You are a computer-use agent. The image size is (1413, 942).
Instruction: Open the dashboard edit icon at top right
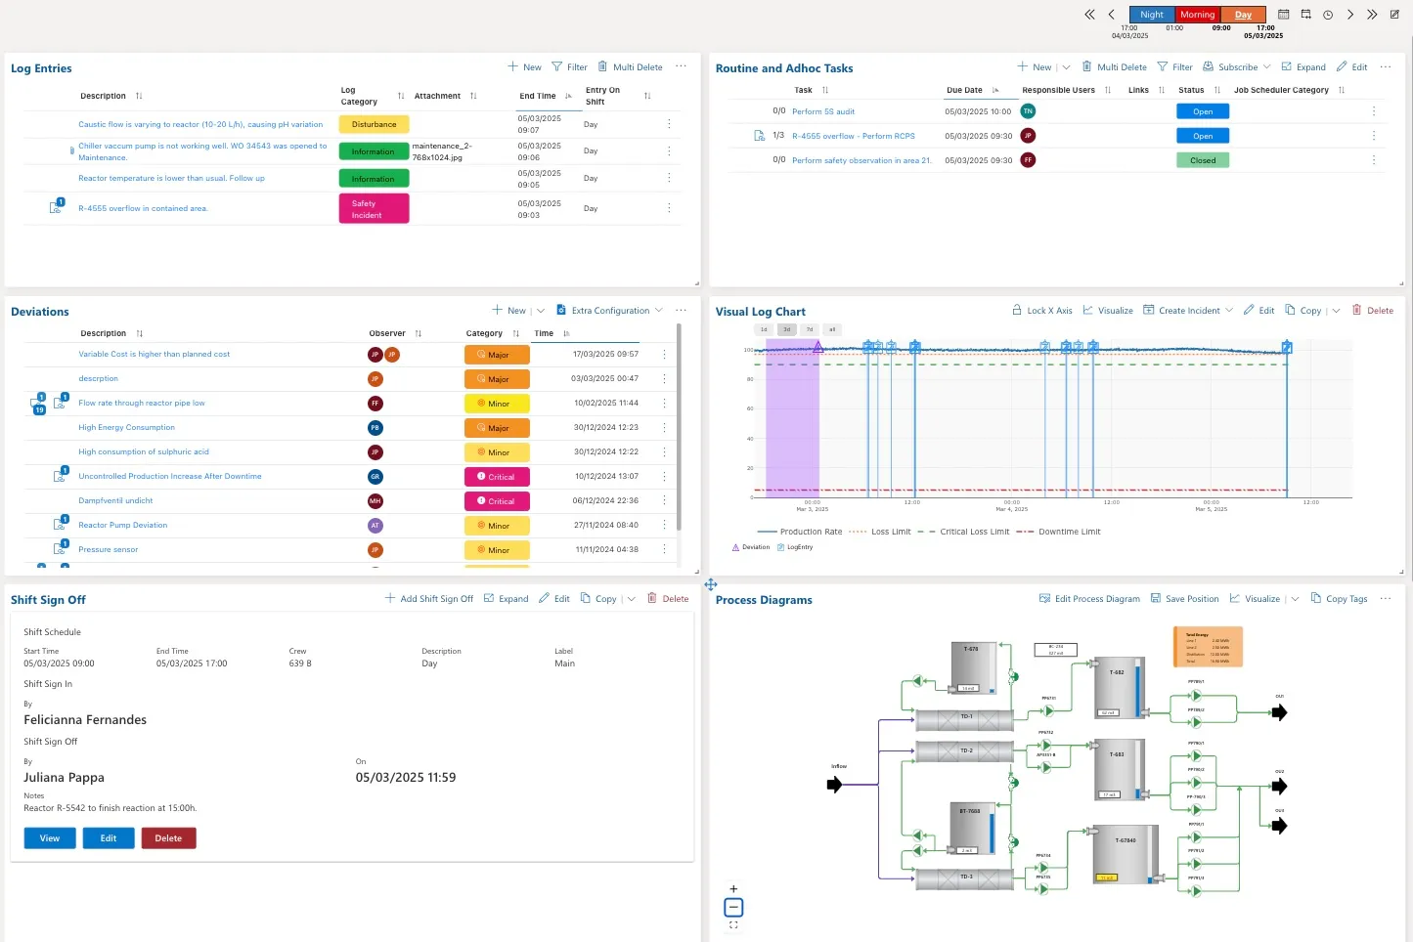pyautogui.click(x=1394, y=15)
